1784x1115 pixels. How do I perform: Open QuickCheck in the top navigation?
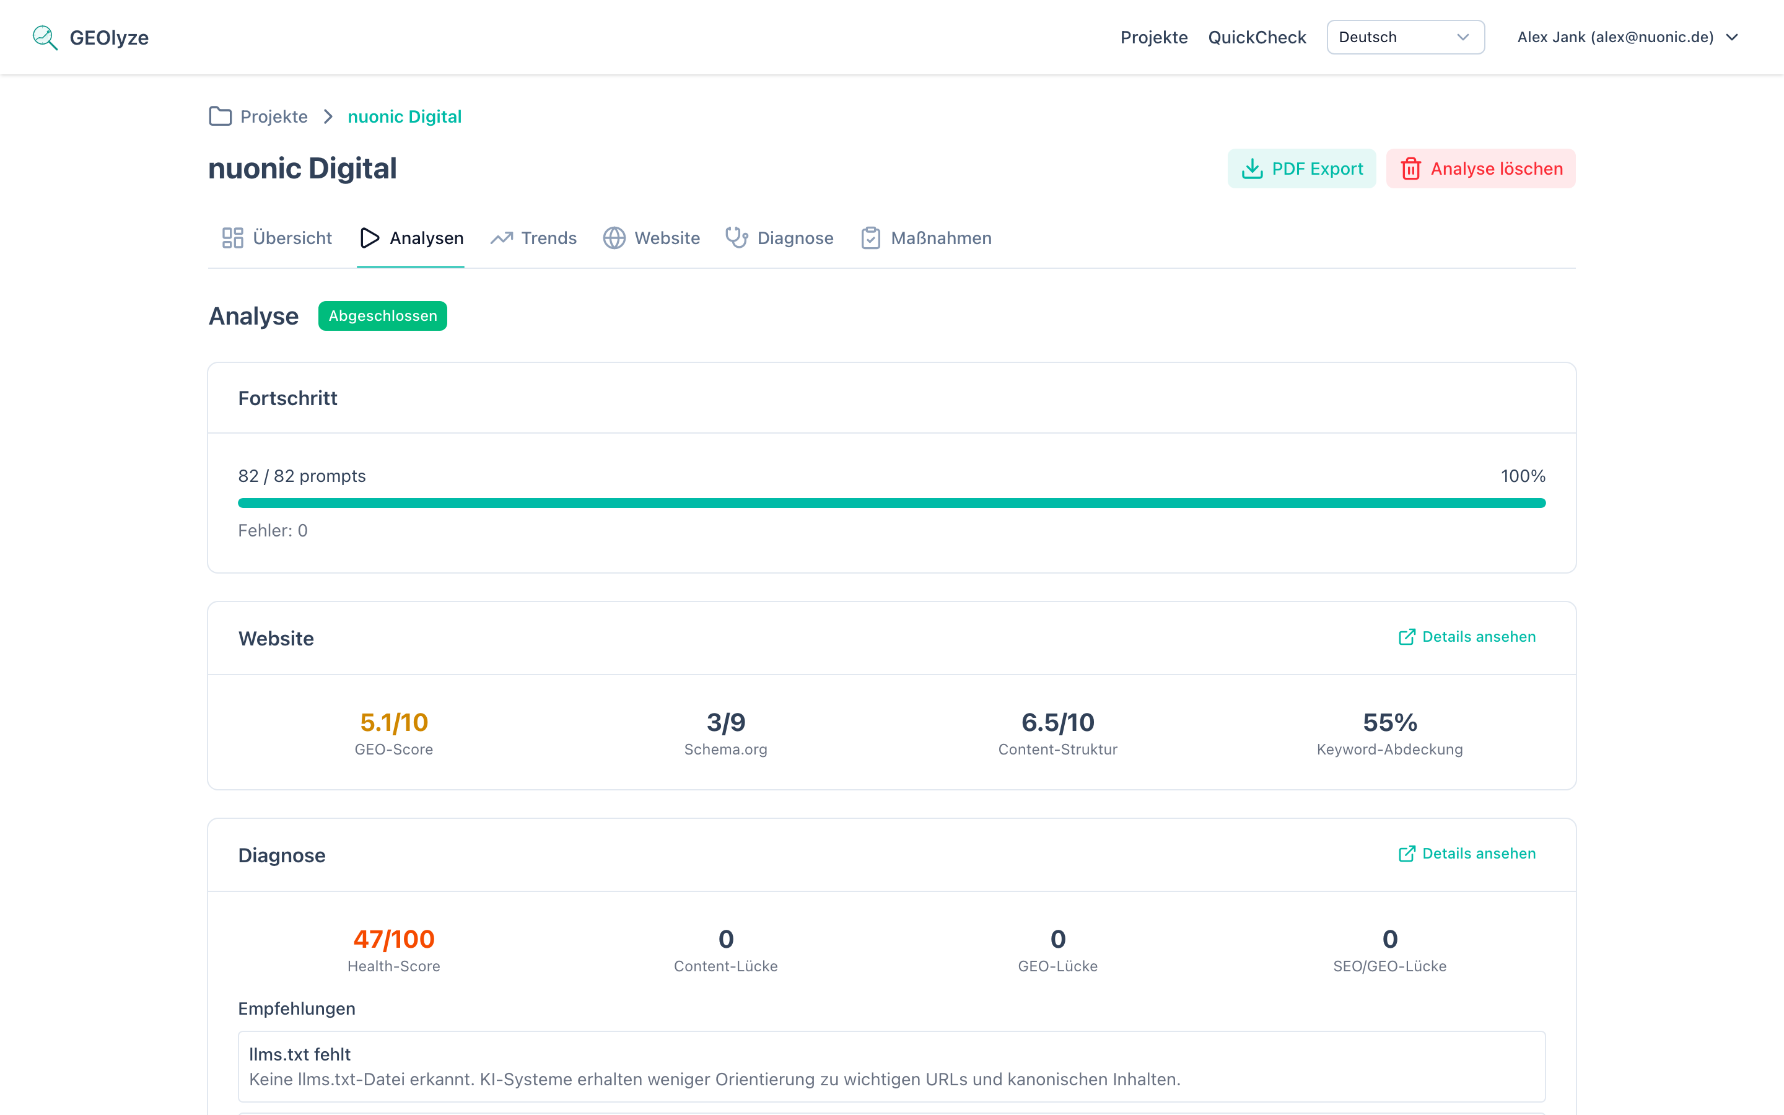1256,38
